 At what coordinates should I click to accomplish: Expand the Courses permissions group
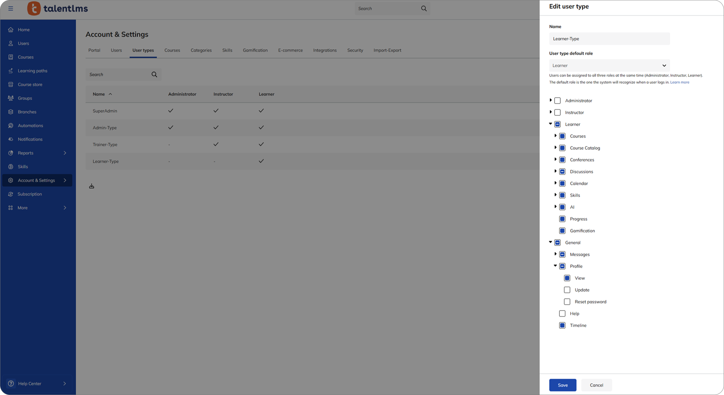(555, 136)
